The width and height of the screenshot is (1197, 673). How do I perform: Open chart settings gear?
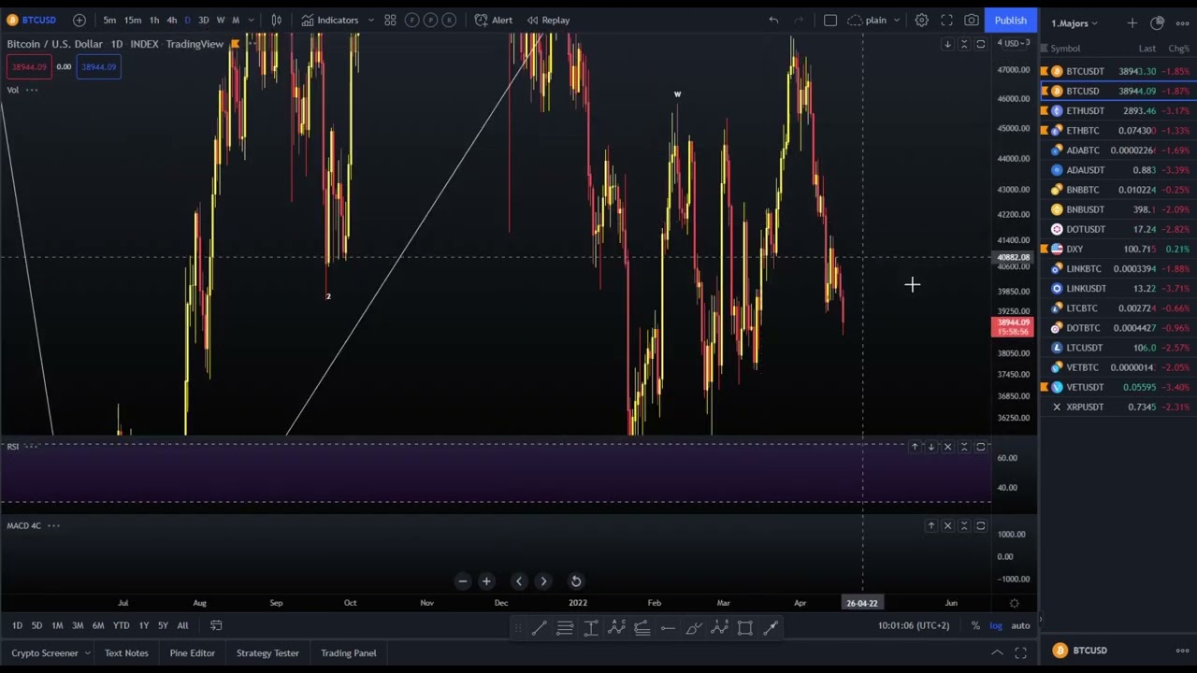coord(921,20)
